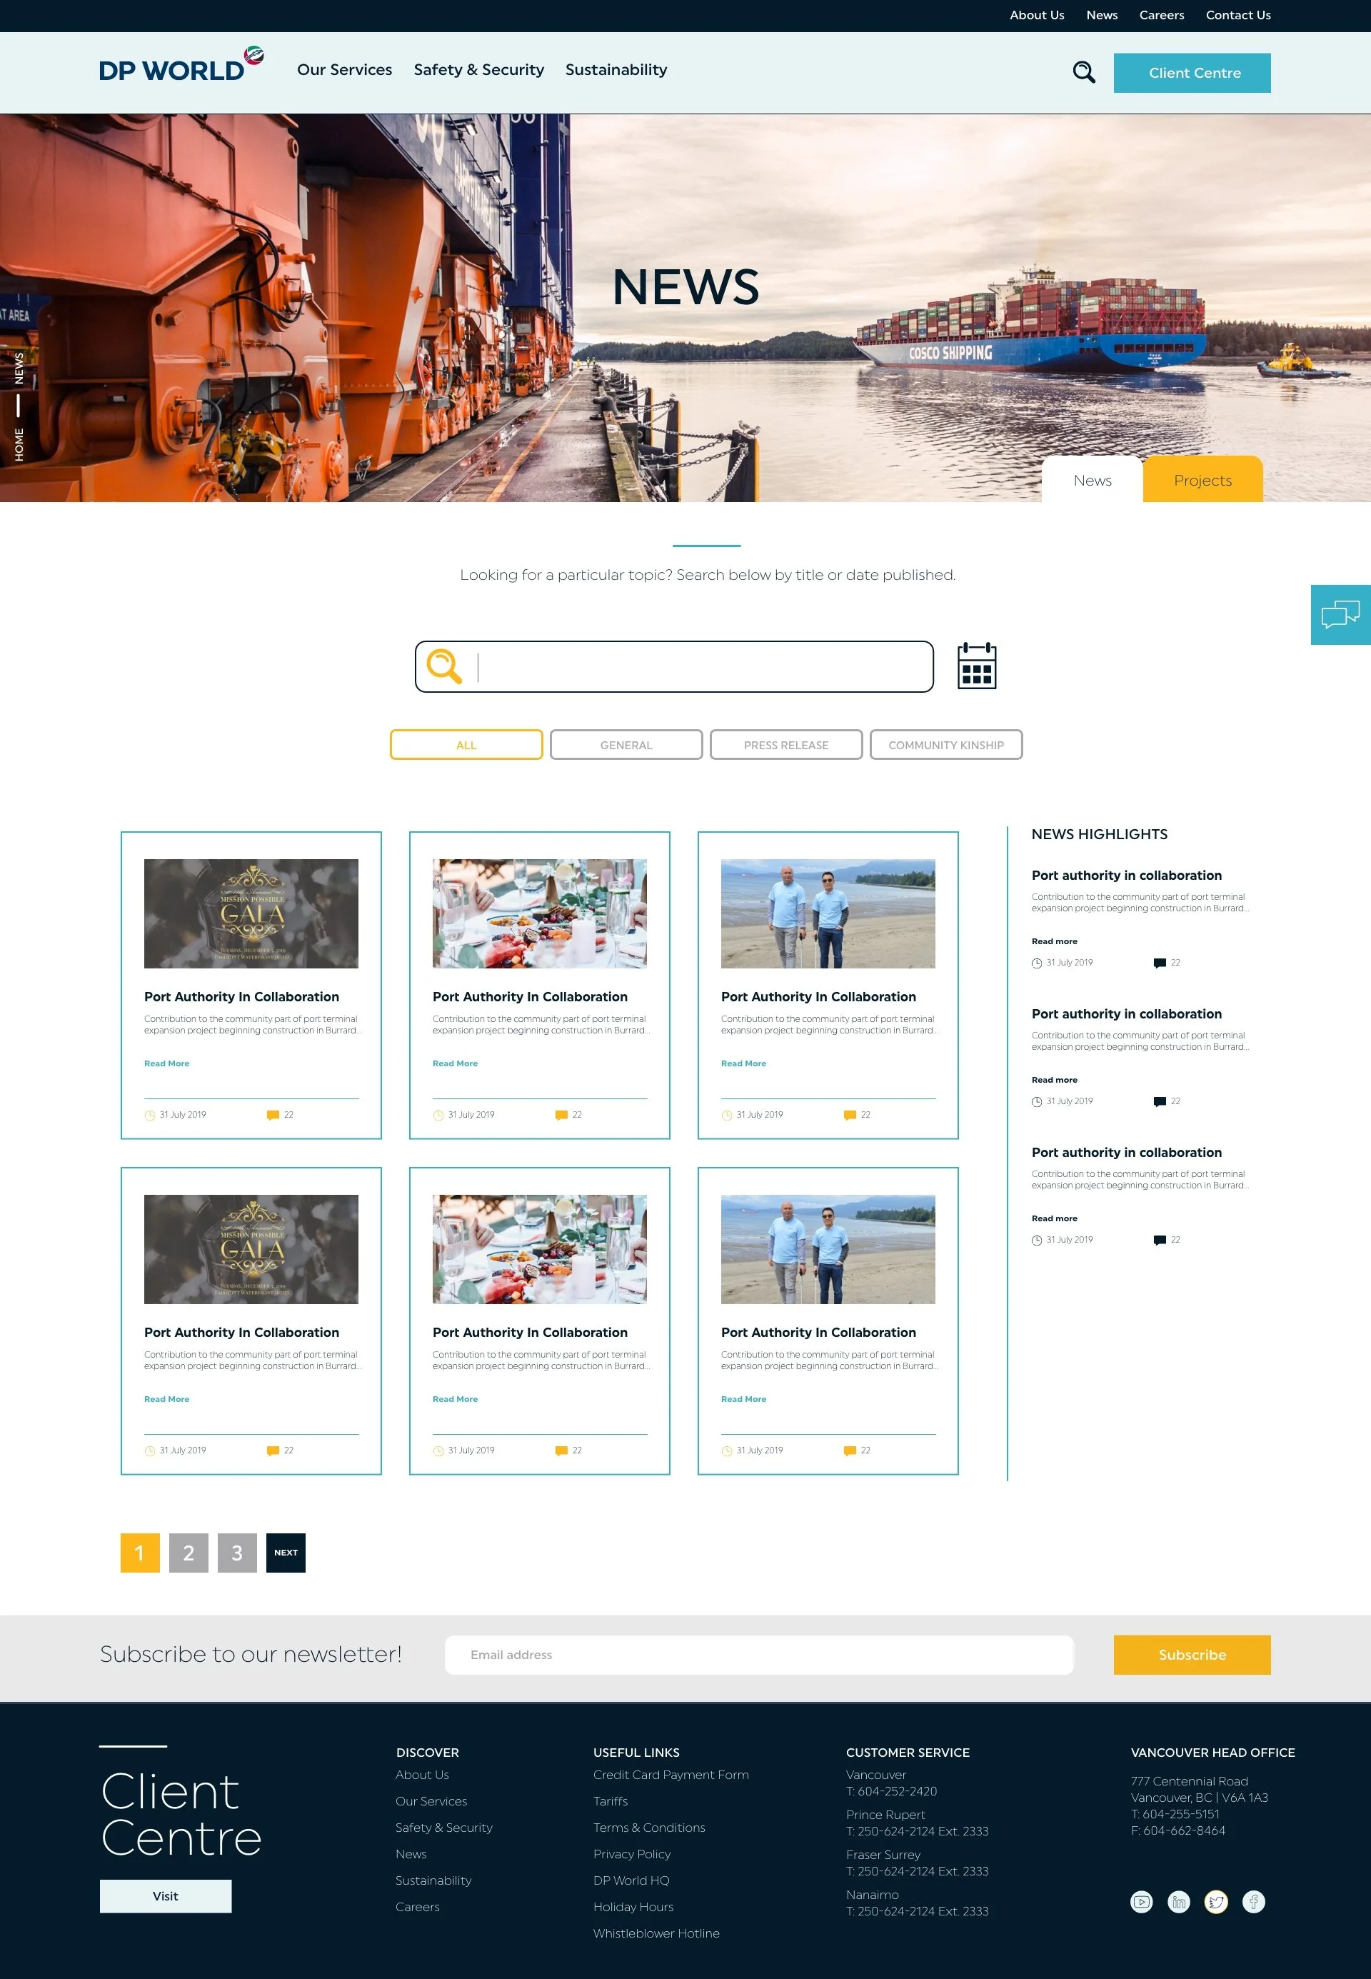
Task: Open Sustainability menu item
Action: [x=616, y=69]
